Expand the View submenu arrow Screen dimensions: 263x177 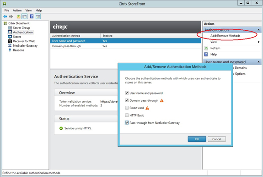(259, 42)
